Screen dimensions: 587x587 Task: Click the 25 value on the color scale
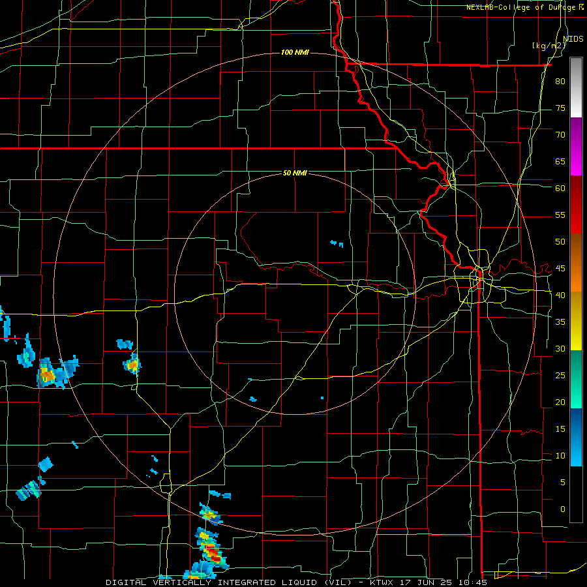560,375
